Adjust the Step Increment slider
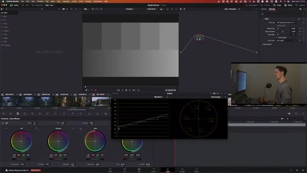The height and width of the screenshot is (173, 307). point(283,32)
